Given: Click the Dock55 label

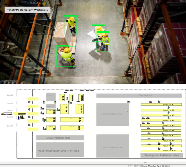Looking at the screenshot, I should pyautogui.click(x=10, y=95).
